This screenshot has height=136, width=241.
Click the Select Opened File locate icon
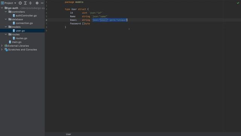tap(20, 3)
